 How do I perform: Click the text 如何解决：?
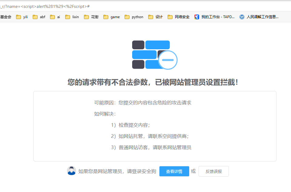(105, 114)
